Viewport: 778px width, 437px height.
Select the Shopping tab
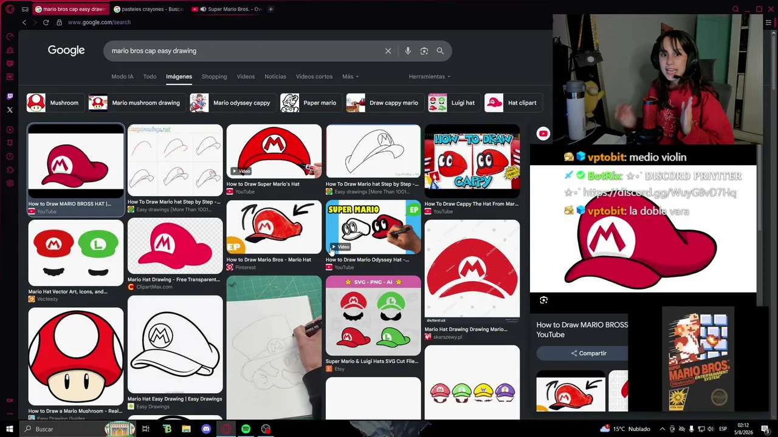215,76
